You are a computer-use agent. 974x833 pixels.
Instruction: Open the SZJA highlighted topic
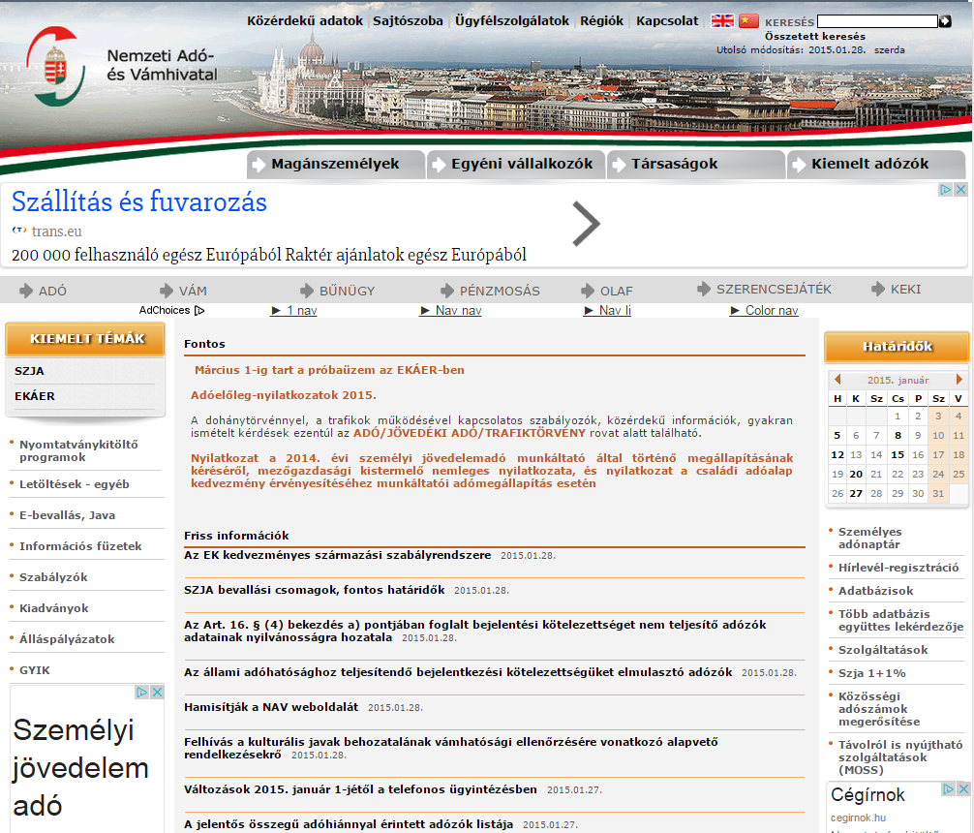click(x=30, y=371)
